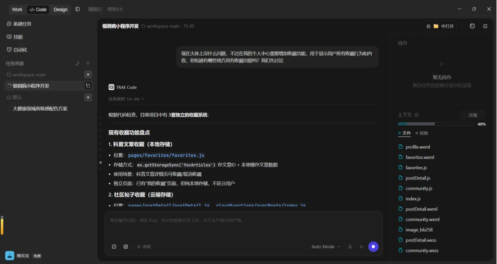
Task: Click 新建任务 in the sidebar
Action: [x=19, y=24]
